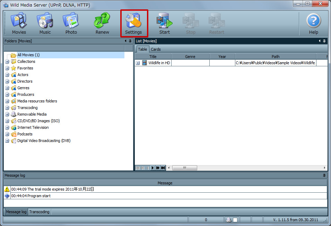Select Podcasts in folder tree
The width and height of the screenshot is (331, 226).
[25, 134]
